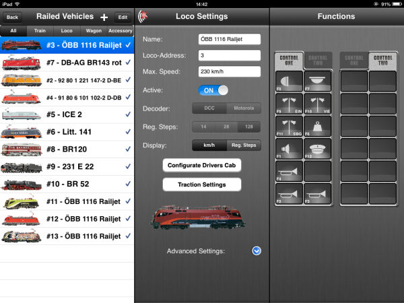
Task: Filter the list by Accessory
Action: click(x=121, y=31)
